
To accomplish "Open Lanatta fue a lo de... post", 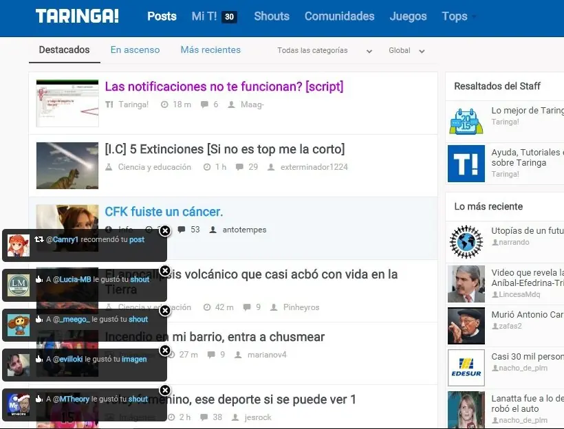I will click(x=528, y=404).
